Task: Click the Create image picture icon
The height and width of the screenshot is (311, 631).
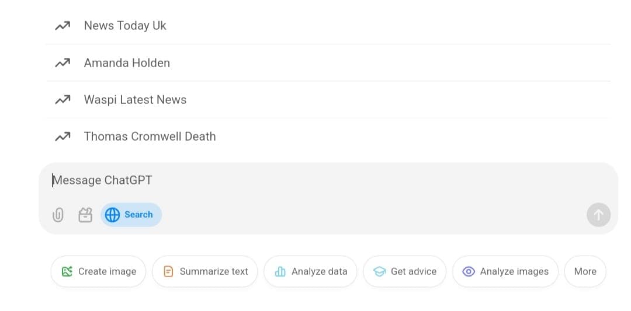Action: point(67,271)
